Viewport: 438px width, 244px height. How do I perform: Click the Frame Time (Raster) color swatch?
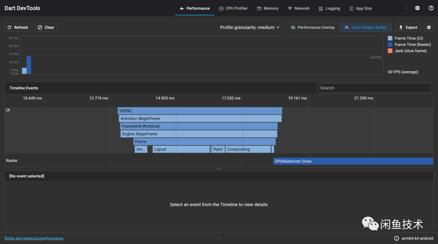pyautogui.click(x=390, y=45)
